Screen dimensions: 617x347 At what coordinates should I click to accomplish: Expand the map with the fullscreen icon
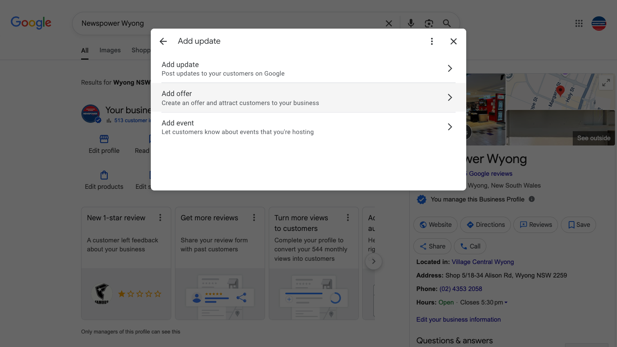[x=606, y=83]
